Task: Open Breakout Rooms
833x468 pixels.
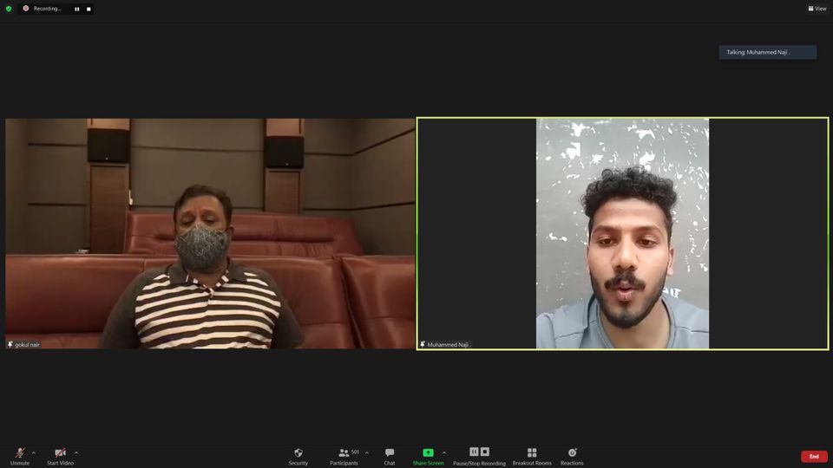Action: [532, 456]
